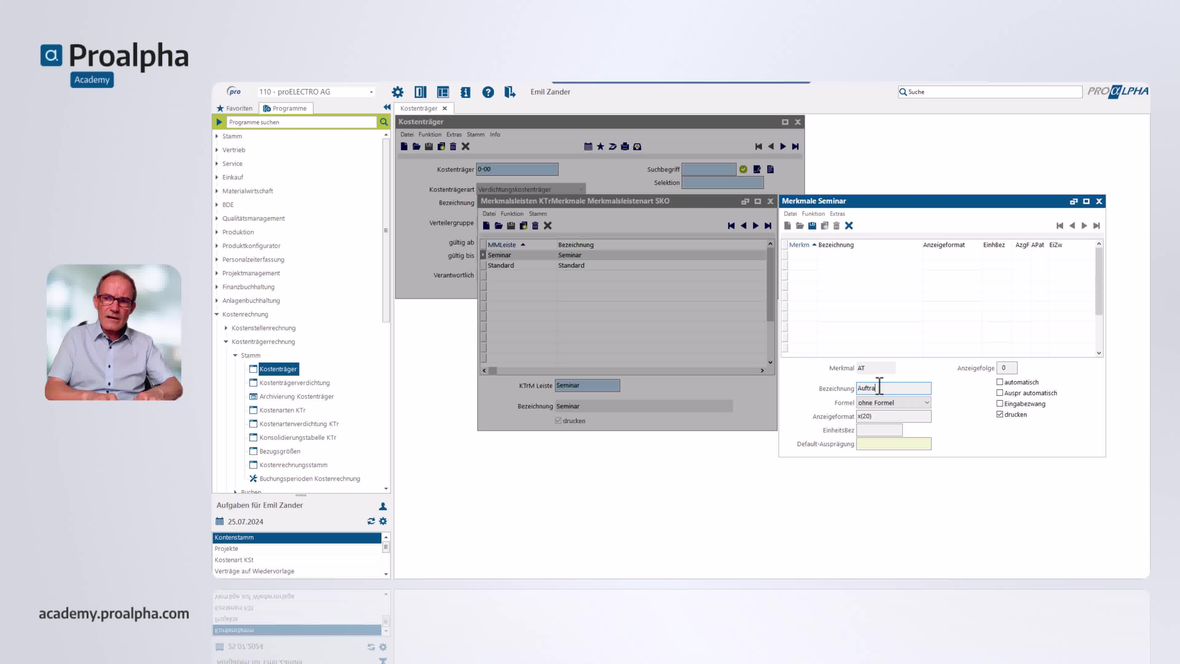Select Projekte in the tasks list

226,548
